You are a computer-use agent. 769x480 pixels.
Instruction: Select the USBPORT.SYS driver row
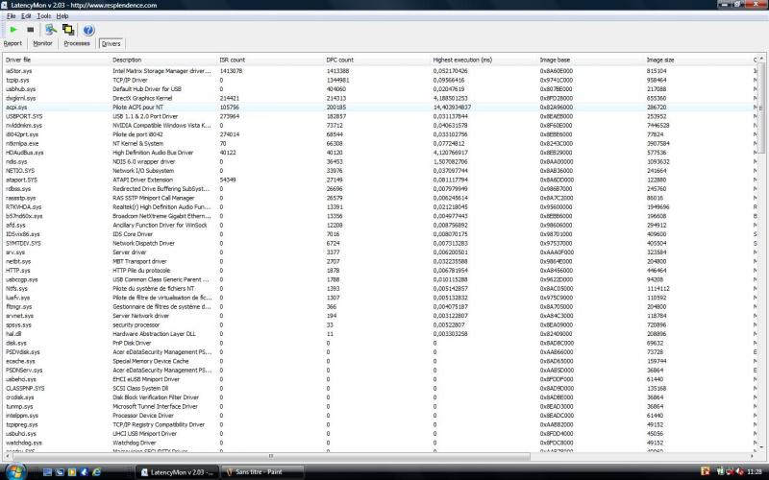click(x=380, y=116)
